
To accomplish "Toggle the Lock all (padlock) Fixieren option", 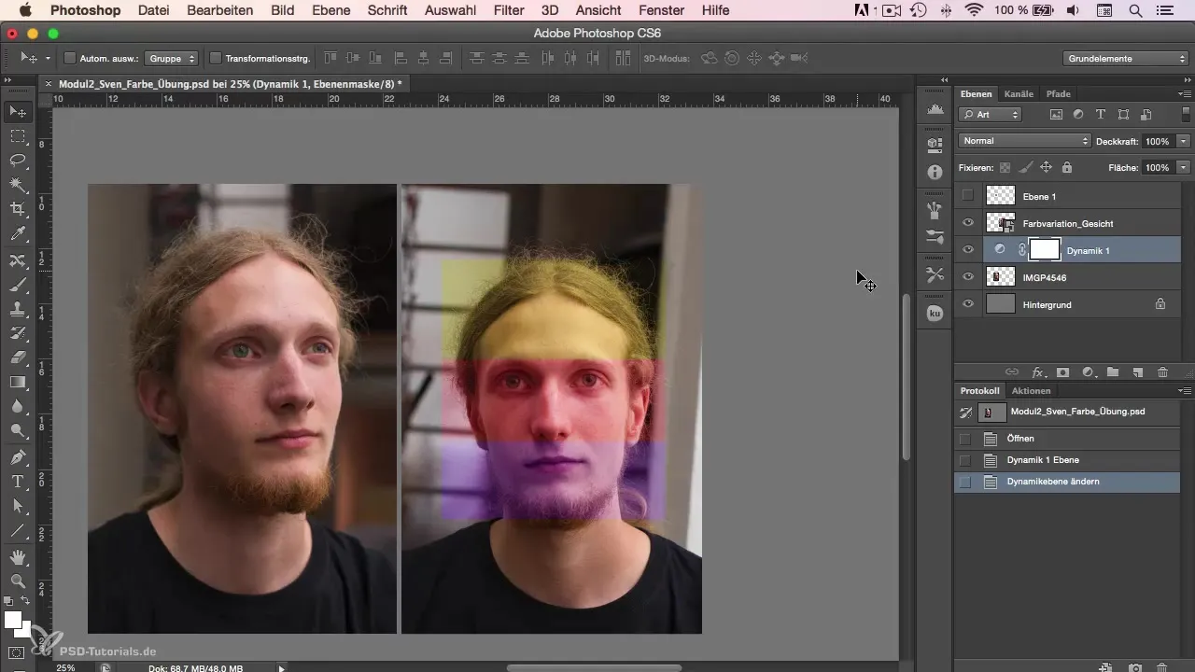I will click(x=1067, y=168).
